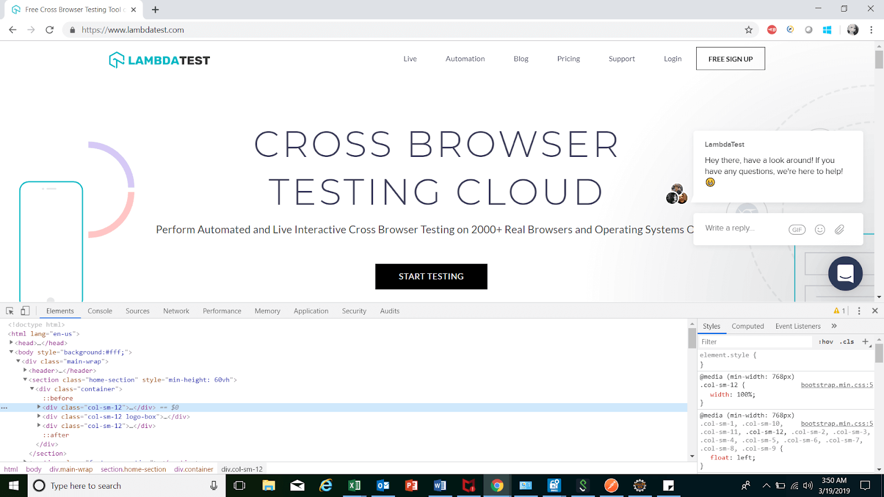The width and height of the screenshot is (884, 497).
Task: Expand the head element node
Action: [x=12, y=343]
